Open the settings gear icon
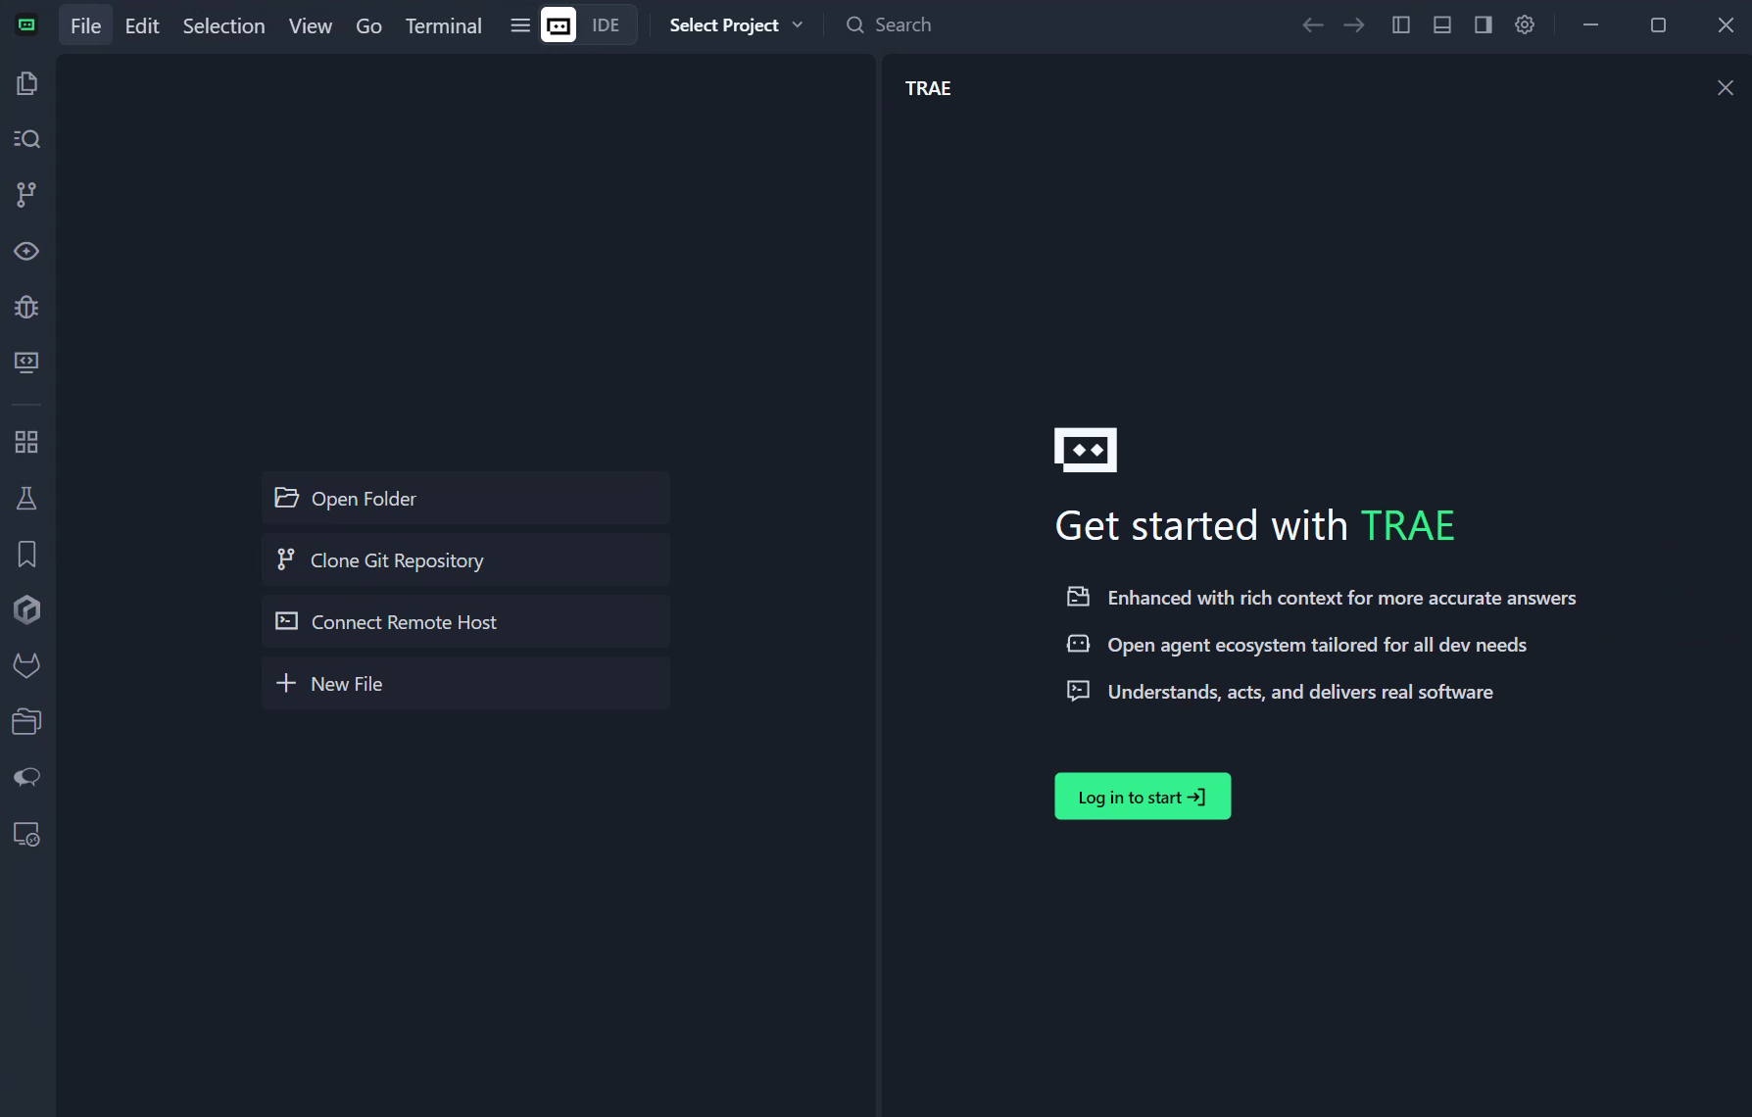Image resolution: width=1752 pixels, height=1117 pixels. 1524,25
